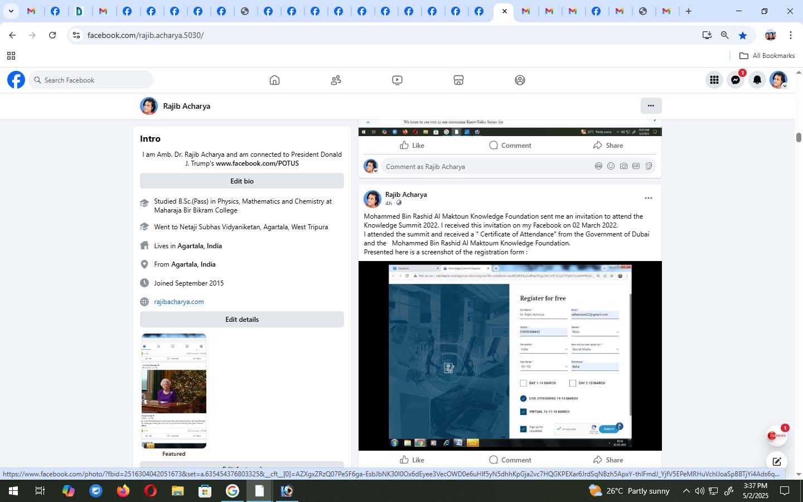Open the Friends icon in top navigation

(x=336, y=80)
